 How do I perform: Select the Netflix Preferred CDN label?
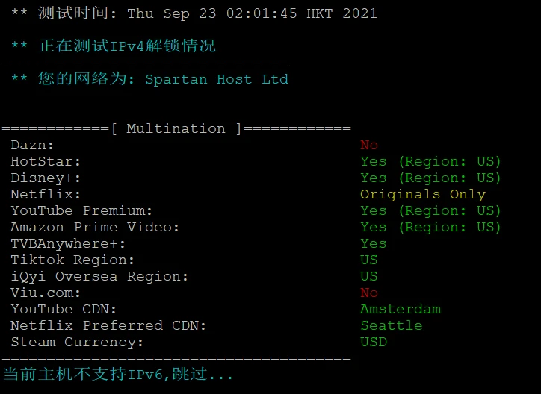[x=108, y=326]
